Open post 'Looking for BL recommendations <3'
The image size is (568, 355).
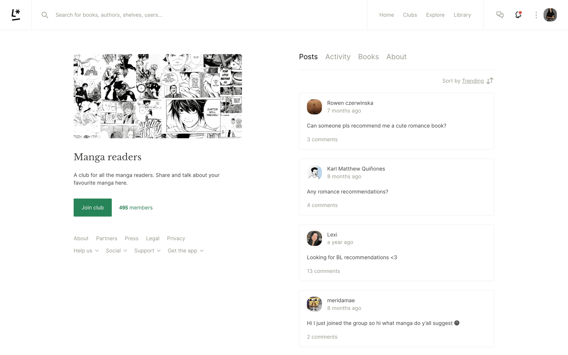click(x=352, y=257)
